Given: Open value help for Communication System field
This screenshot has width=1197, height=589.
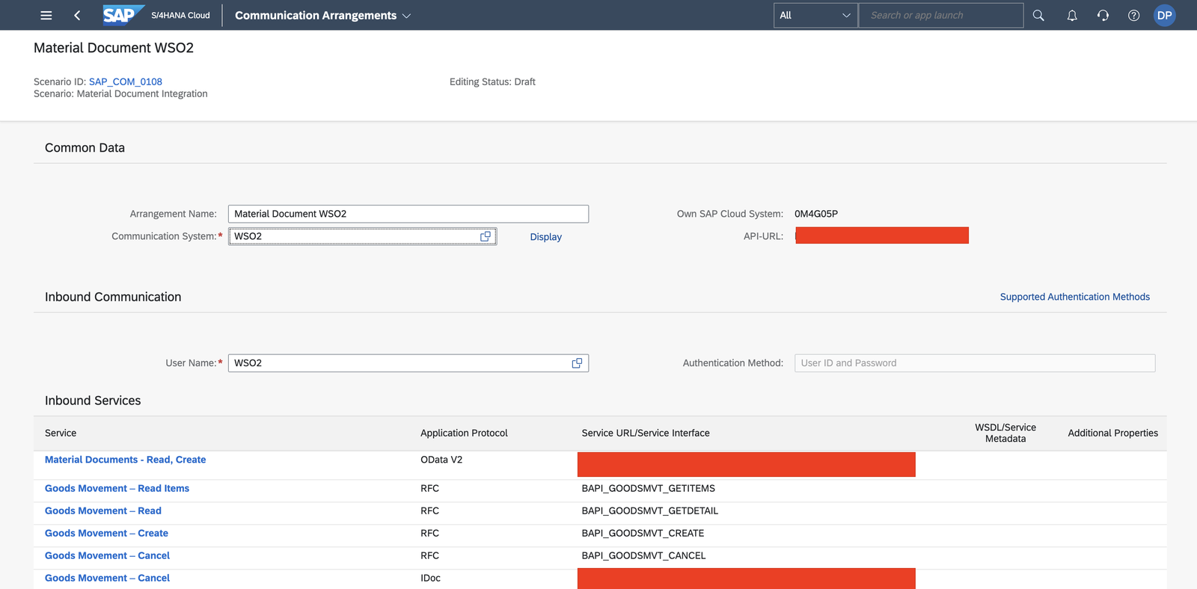Looking at the screenshot, I should click(x=486, y=236).
